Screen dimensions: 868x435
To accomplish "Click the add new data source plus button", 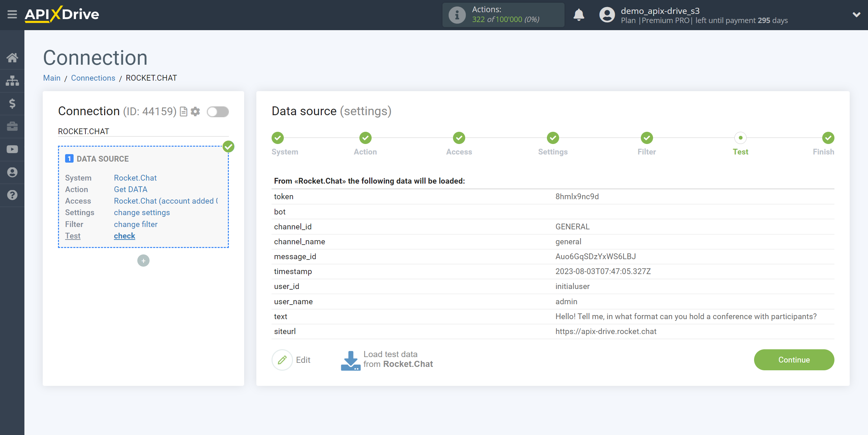I will 143,261.
